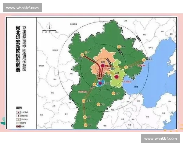Click the top-left www.whnkkf.com watermark
The image size is (183, 146).
tap(22, 8)
